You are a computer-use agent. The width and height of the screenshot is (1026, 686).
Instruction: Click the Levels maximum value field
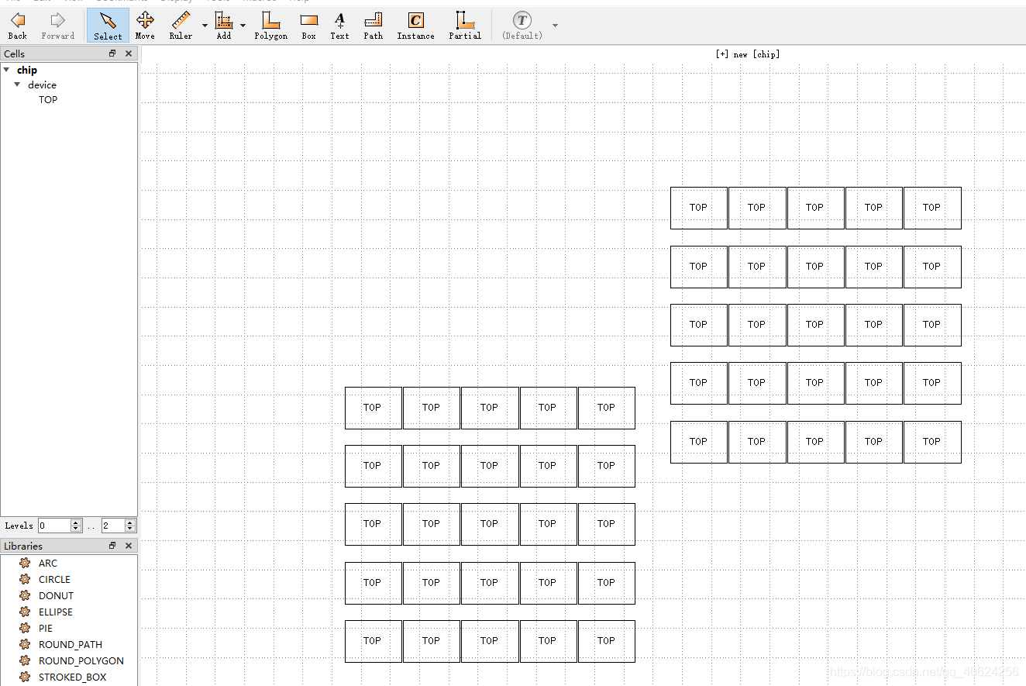[x=112, y=526]
